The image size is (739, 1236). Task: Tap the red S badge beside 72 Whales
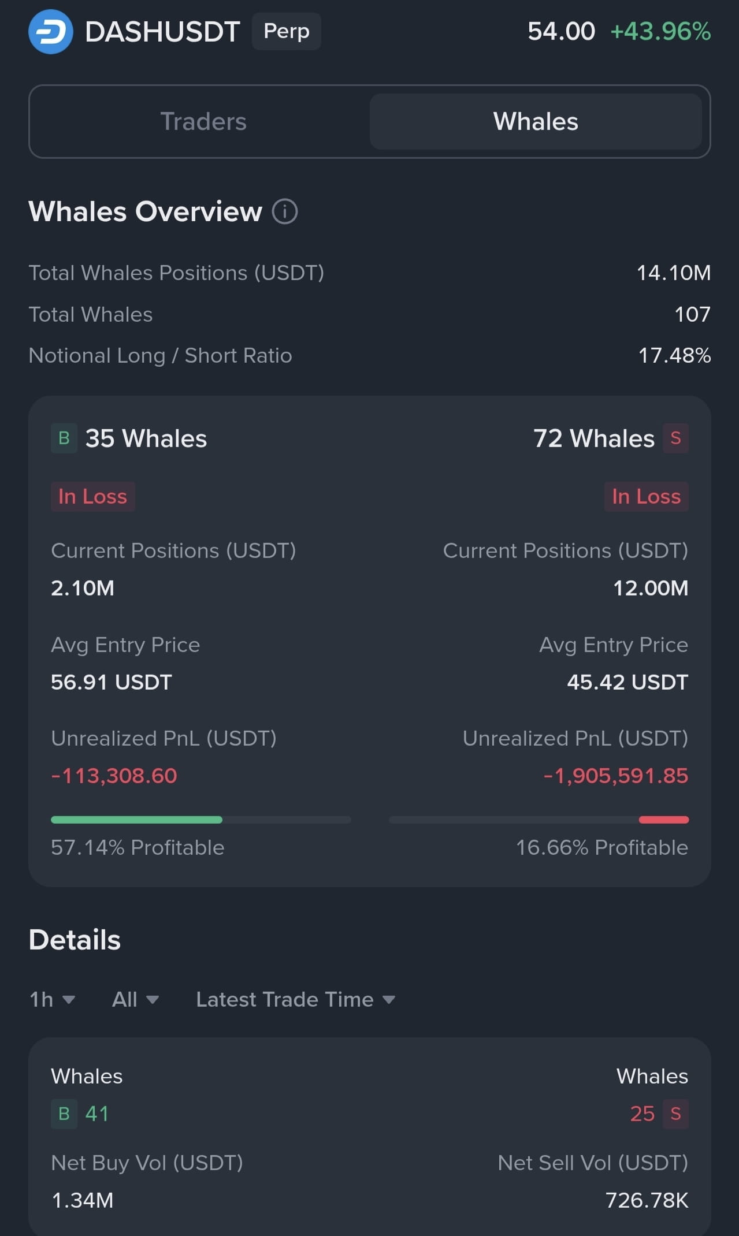675,438
